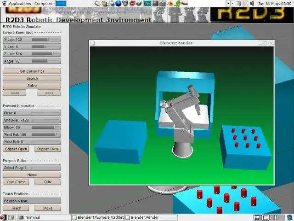Open the blue globe web browser launcher
Viewport: 294px width, 221px height.
(x=118, y=3)
